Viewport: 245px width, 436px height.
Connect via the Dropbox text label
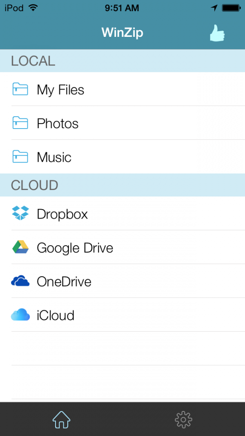click(62, 214)
